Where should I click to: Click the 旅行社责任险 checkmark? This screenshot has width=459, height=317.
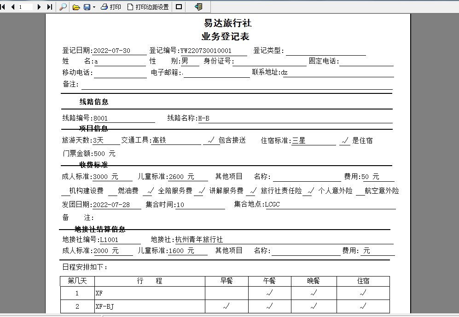[x=253, y=191]
